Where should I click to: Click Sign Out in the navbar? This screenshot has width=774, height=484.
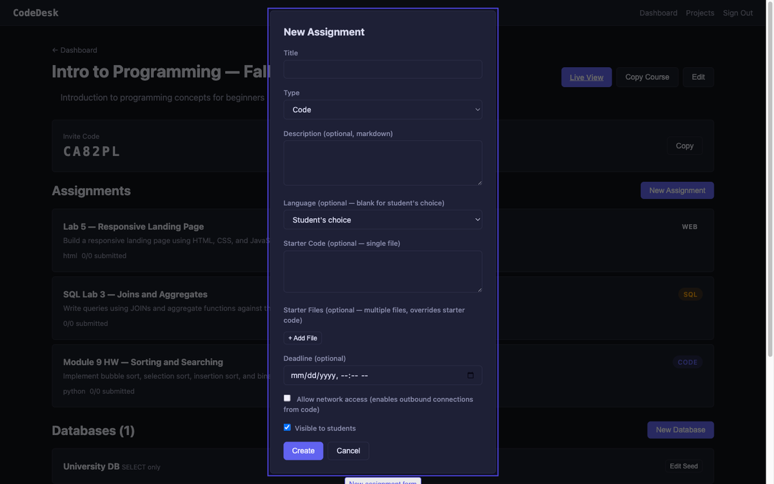pos(738,12)
